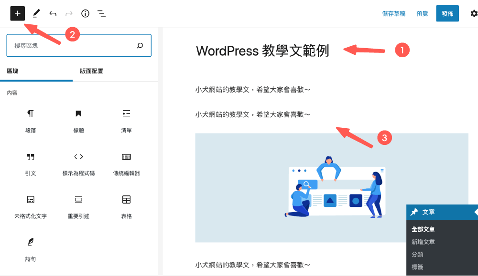Insert a 標示為程式碼 code block
The height and width of the screenshot is (276, 478).
point(78,164)
